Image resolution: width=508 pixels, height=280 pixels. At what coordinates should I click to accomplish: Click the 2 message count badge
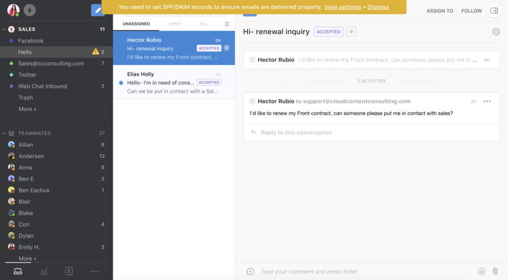point(226,48)
